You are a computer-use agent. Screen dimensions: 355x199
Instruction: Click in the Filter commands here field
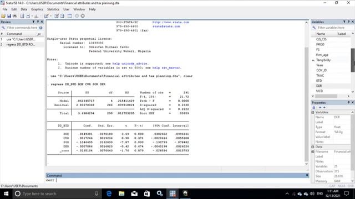(22, 28)
